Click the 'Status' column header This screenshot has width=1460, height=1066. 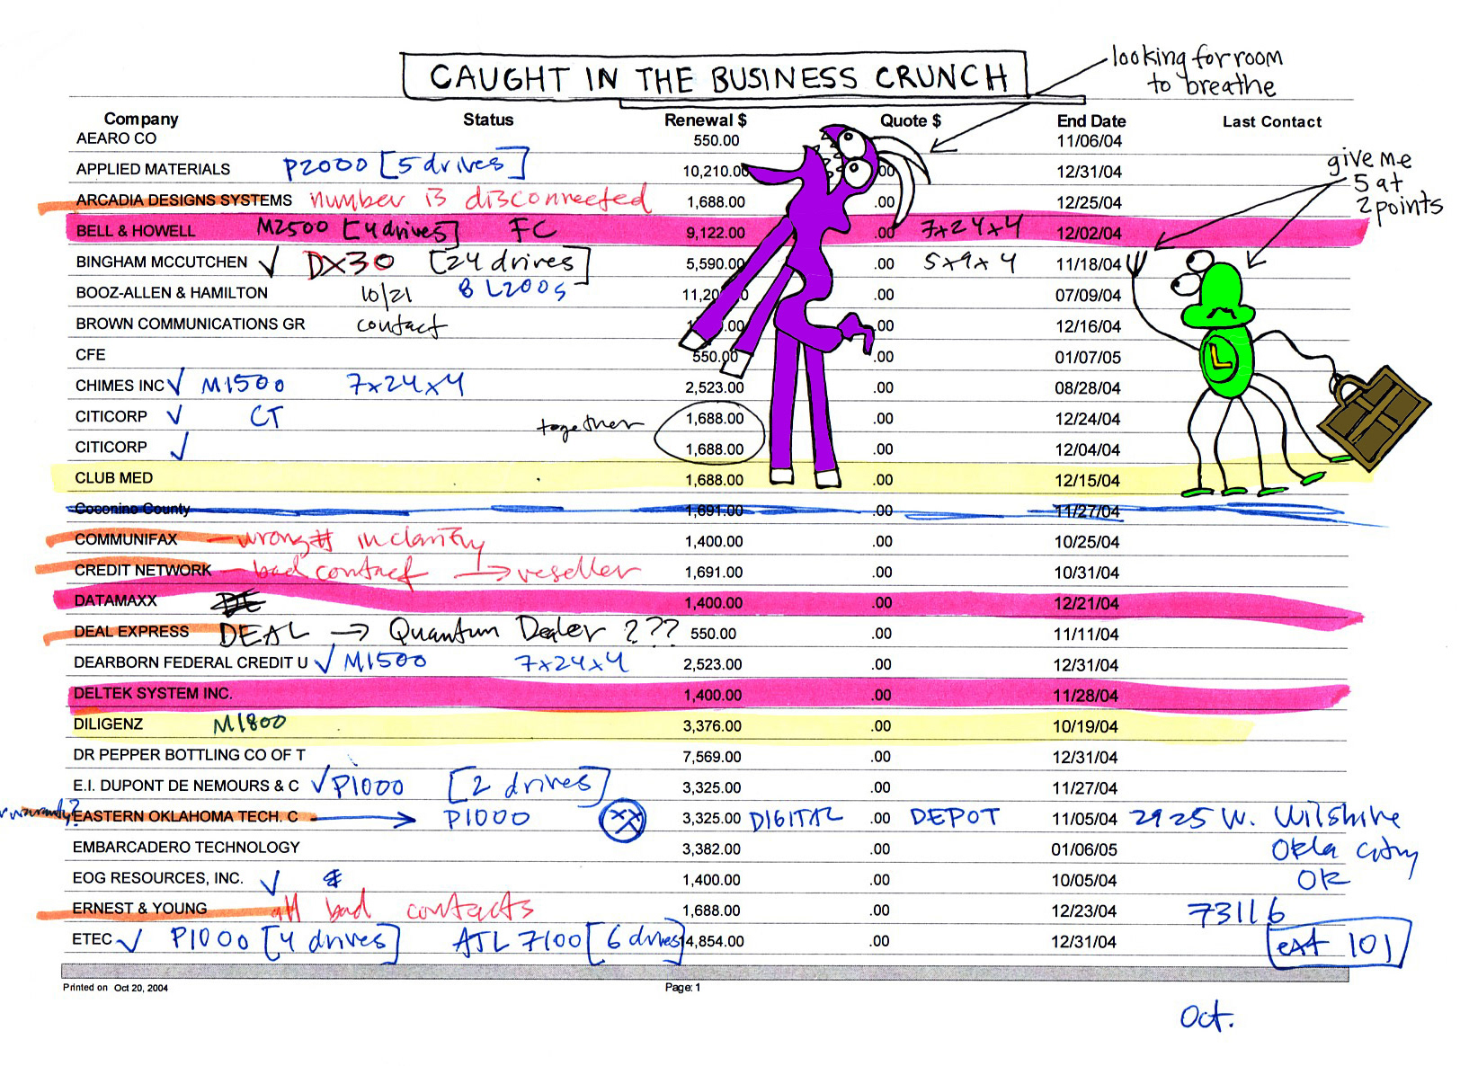coord(488,120)
